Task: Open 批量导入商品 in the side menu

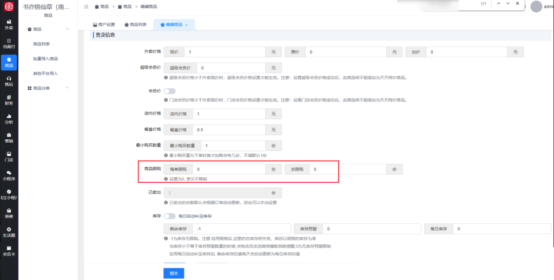Action: tap(45, 58)
